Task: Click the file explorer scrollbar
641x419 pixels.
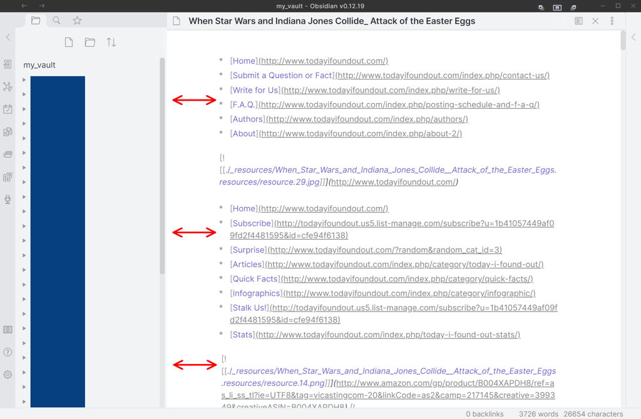Action: coord(162,166)
